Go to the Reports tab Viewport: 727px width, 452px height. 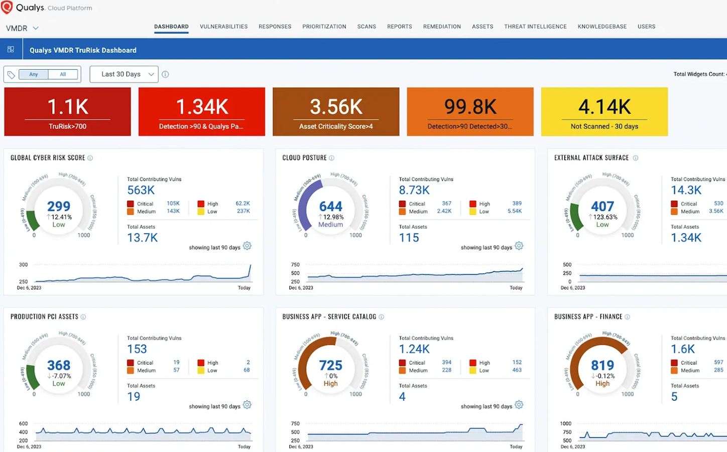click(400, 27)
